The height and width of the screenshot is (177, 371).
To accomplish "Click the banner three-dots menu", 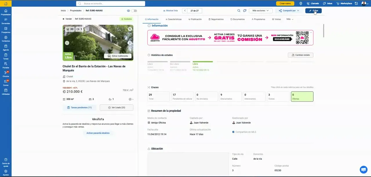I will pyautogui.click(x=311, y=32).
